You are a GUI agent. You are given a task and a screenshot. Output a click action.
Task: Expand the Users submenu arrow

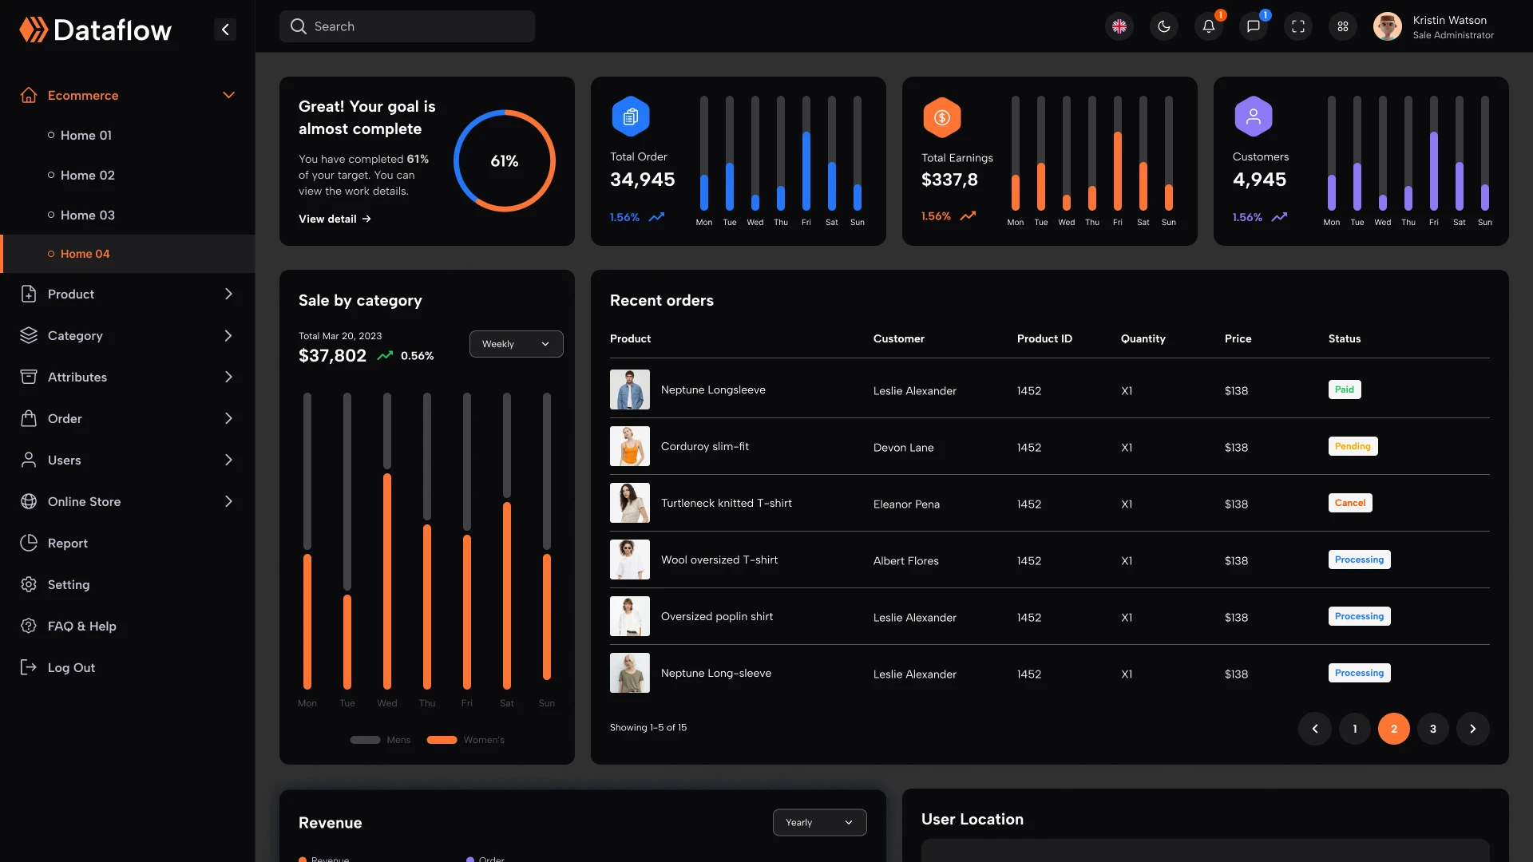pyautogui.click(x=229, y=460)
